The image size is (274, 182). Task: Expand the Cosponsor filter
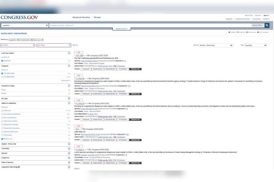[69, 158]
